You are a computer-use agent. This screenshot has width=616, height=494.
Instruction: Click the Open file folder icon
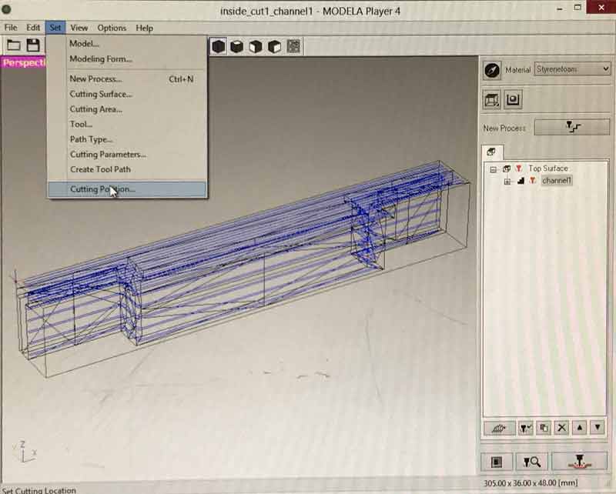point(13,45)
